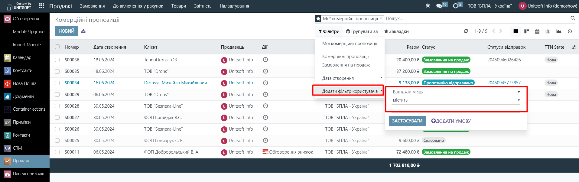Click the НОВИЙ button
The height and width of the screenshot is (182, 579).
[67, 31]
